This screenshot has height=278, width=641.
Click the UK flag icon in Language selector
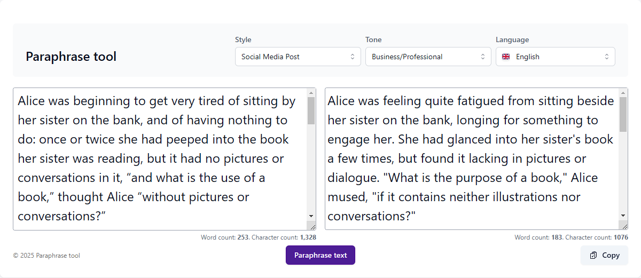[x=506, y=57]
